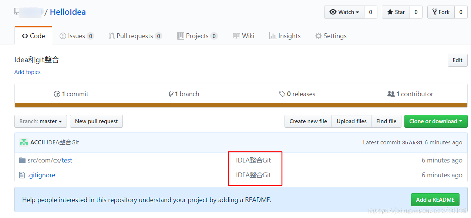471x218 pixels.
Task: Open the Settings tab
Action: [x=331, y=36]
